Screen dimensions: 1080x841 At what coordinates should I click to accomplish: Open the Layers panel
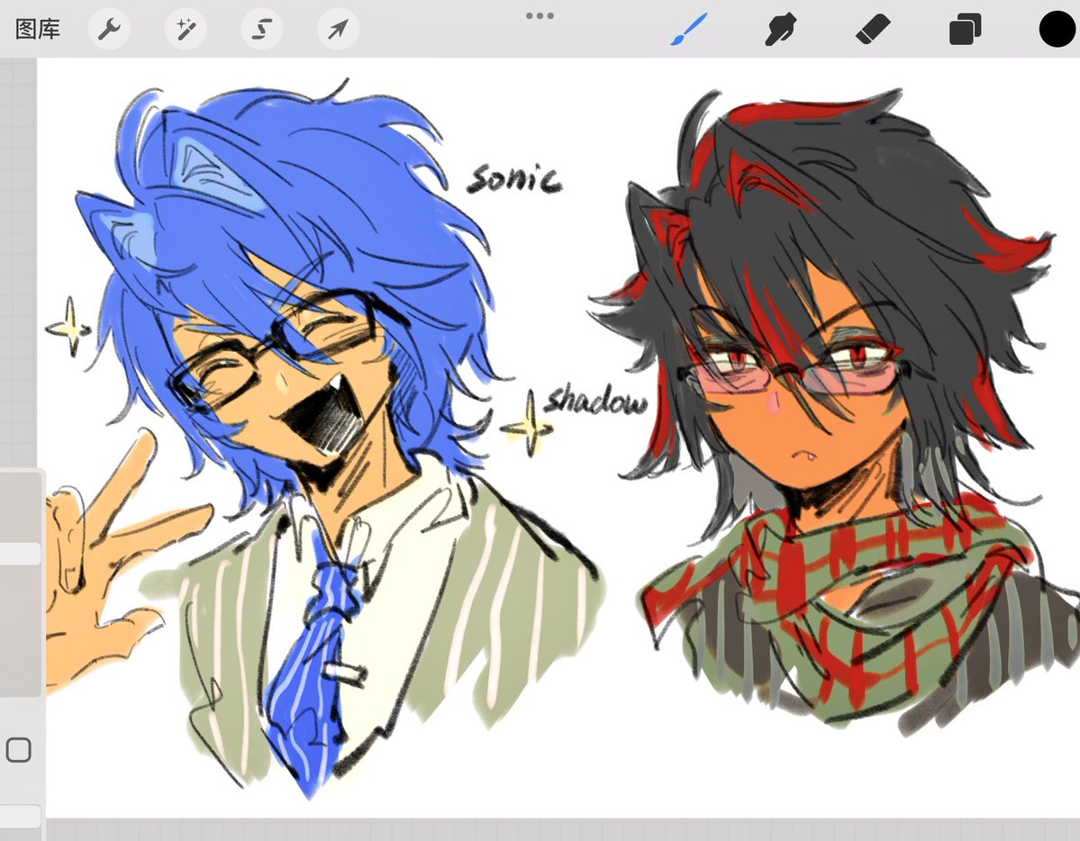[x=965, y=31]
